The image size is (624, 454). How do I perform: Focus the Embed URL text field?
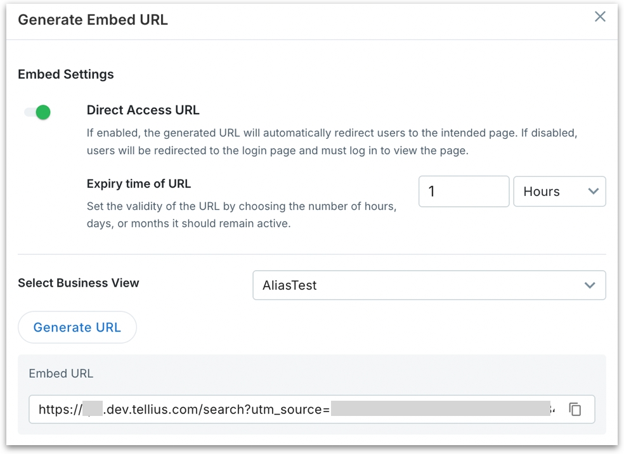pyautogui.click(x=297, y=410)
